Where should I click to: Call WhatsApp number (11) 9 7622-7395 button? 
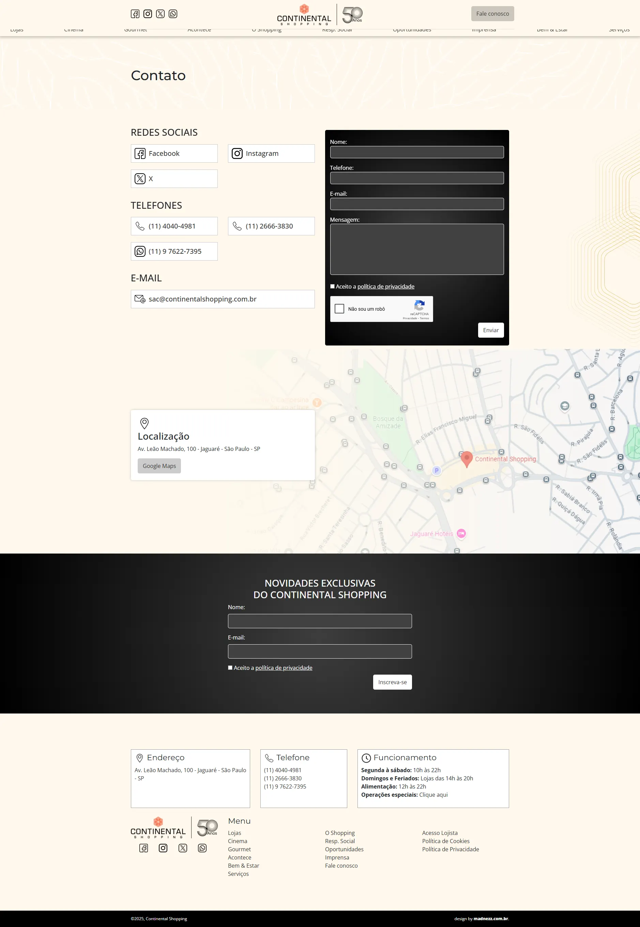pyautogui.click(x=174, y=251)
